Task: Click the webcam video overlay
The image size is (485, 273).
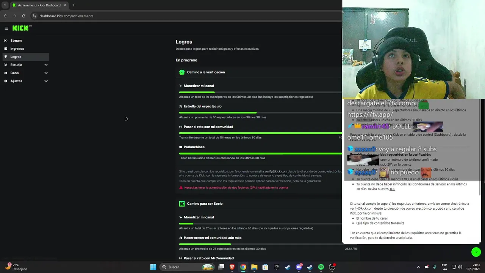Action: click(x=413, y=50)
